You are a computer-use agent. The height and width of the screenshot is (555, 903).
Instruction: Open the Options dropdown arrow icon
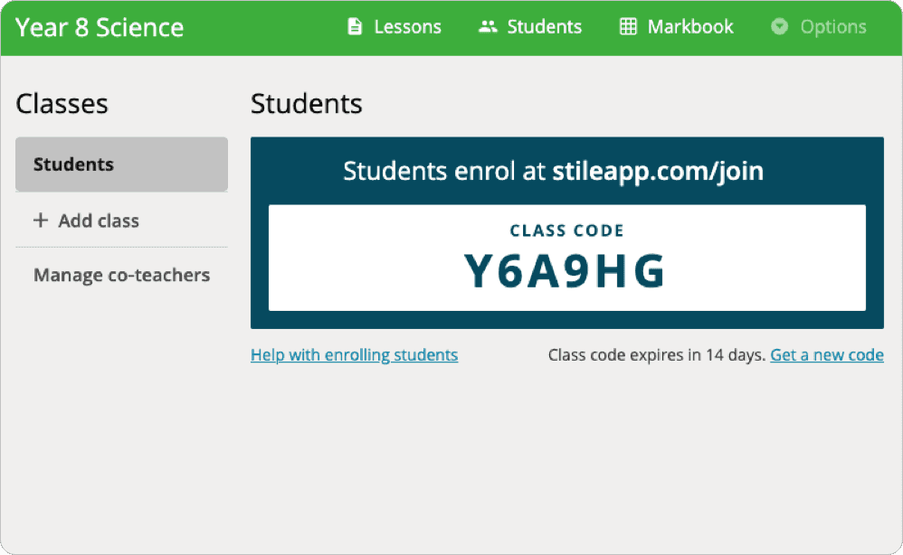click(779, 26)
